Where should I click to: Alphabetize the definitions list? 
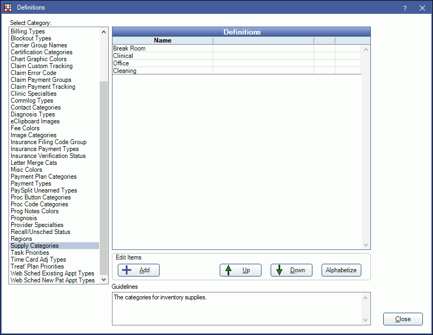341,270
